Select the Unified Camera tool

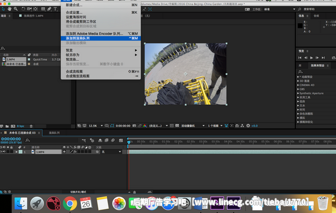click(x=30, y=9)
